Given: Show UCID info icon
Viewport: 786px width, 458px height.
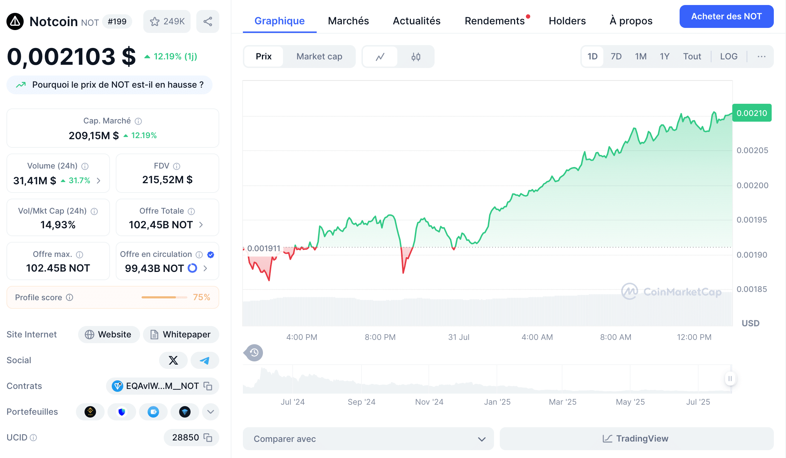Looking at the screenshot, I should [x=33, y=438].
